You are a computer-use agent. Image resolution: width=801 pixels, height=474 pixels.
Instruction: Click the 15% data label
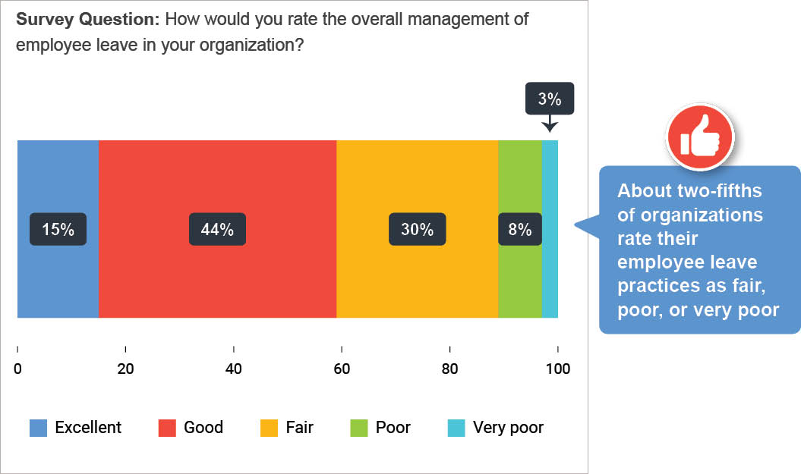click(x=58, y=229)
